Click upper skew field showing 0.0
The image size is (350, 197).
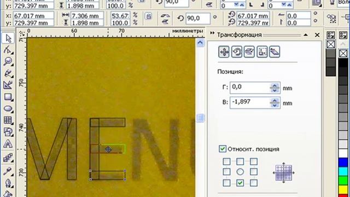pyautogui.click(x=299, y=16)
